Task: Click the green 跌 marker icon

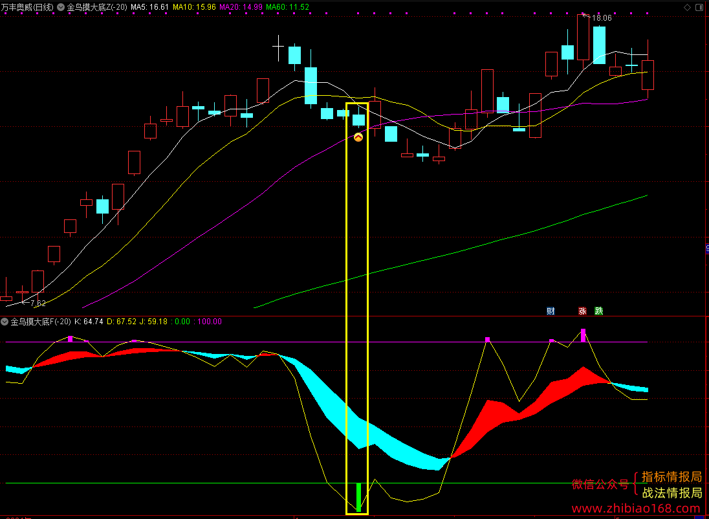Action: coord(598,311)
